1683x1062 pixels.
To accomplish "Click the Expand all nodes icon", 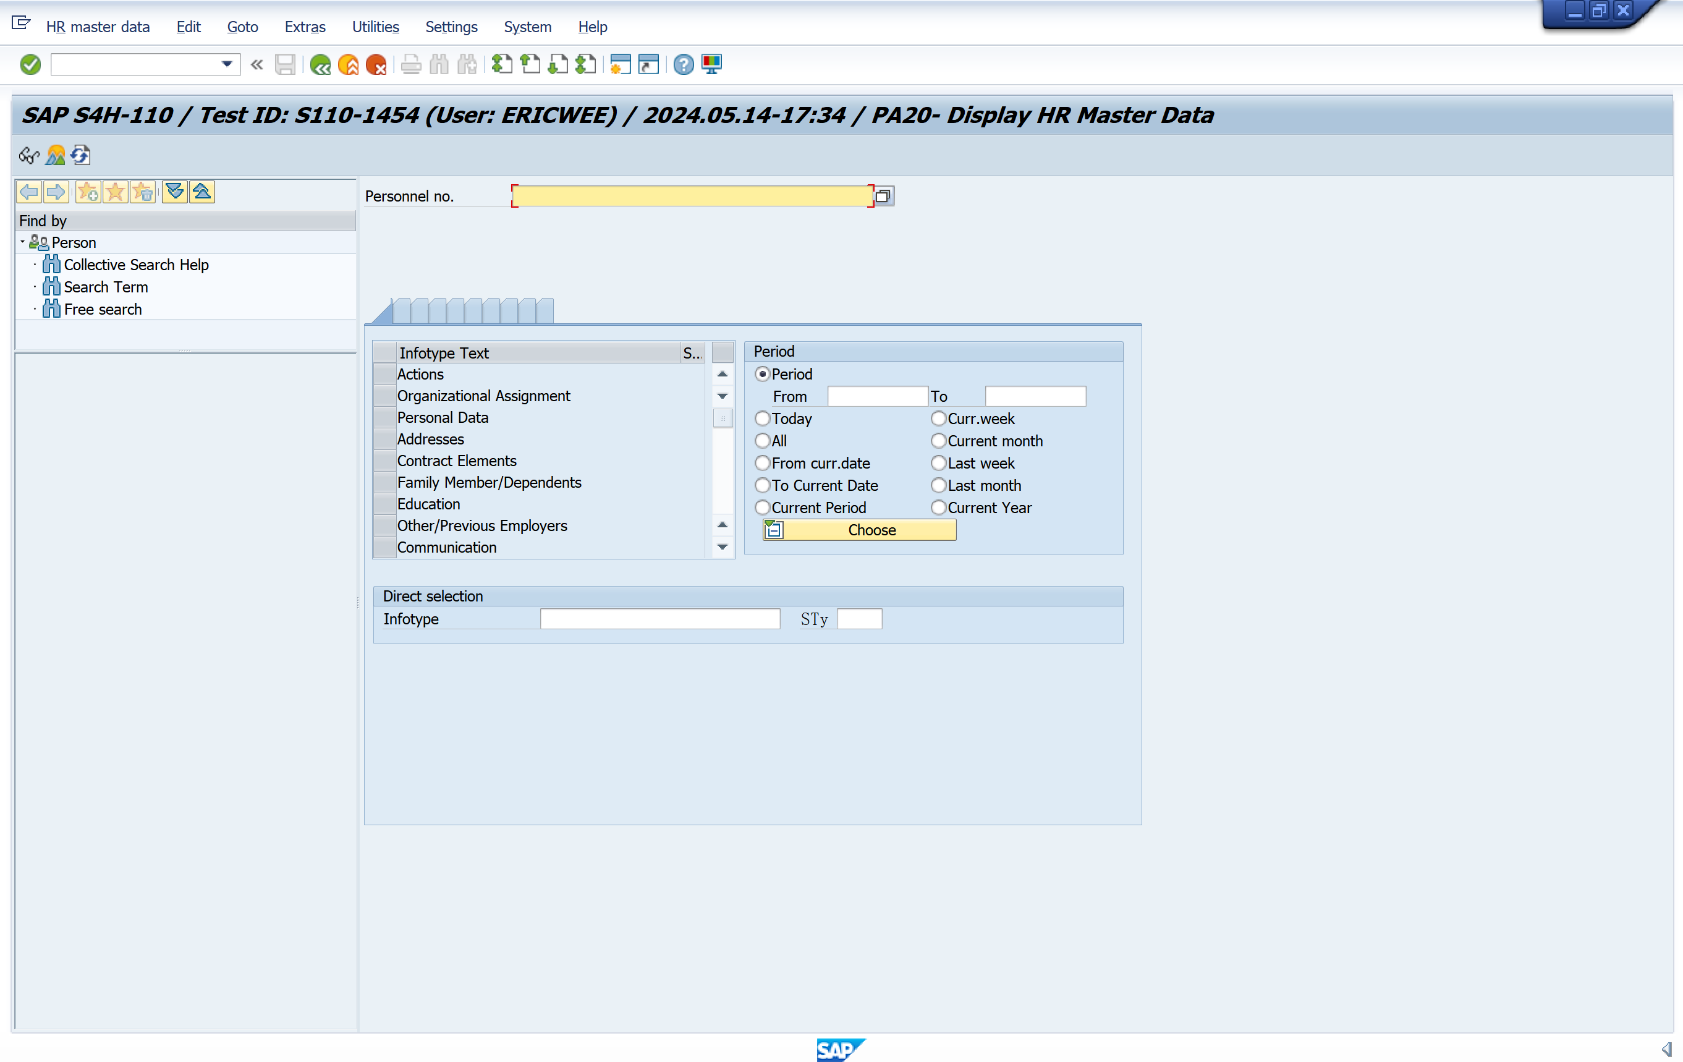I will pos(175,192).
